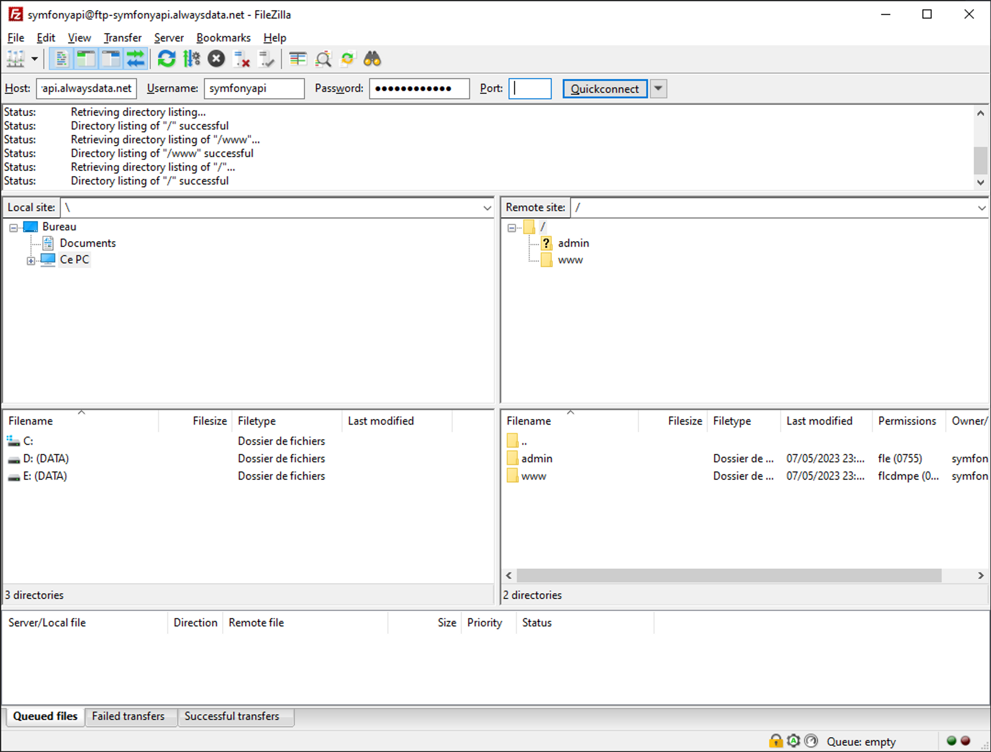Search for files with binoculars icon
991x752 pixels.
(x=373, y=59)
